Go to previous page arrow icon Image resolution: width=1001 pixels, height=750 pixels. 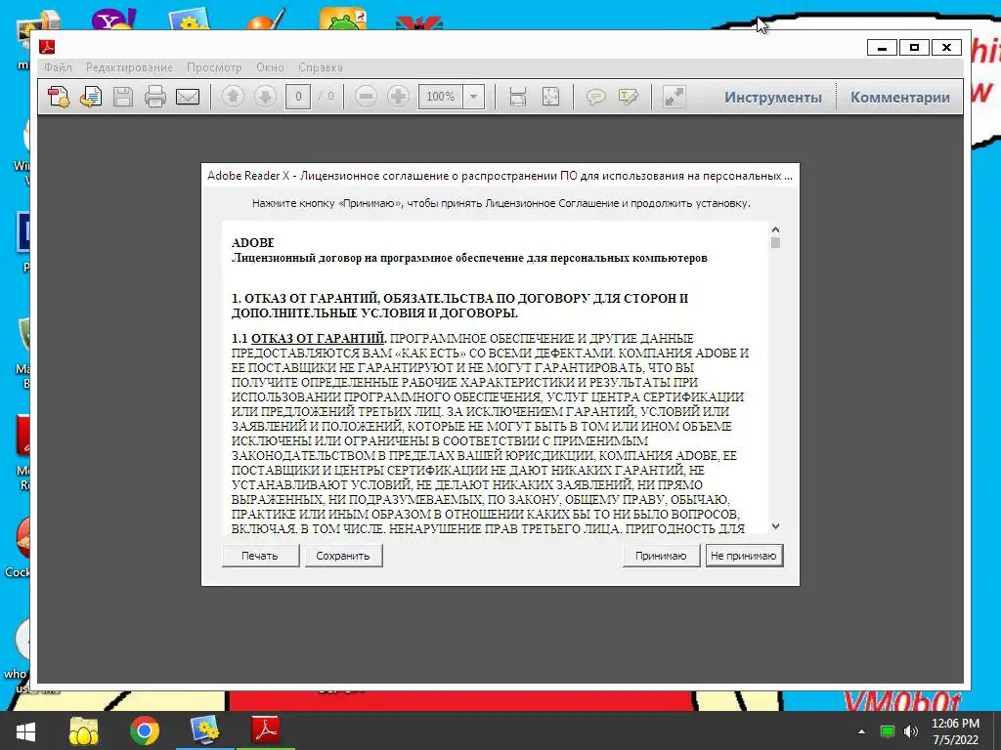point(233,97)
